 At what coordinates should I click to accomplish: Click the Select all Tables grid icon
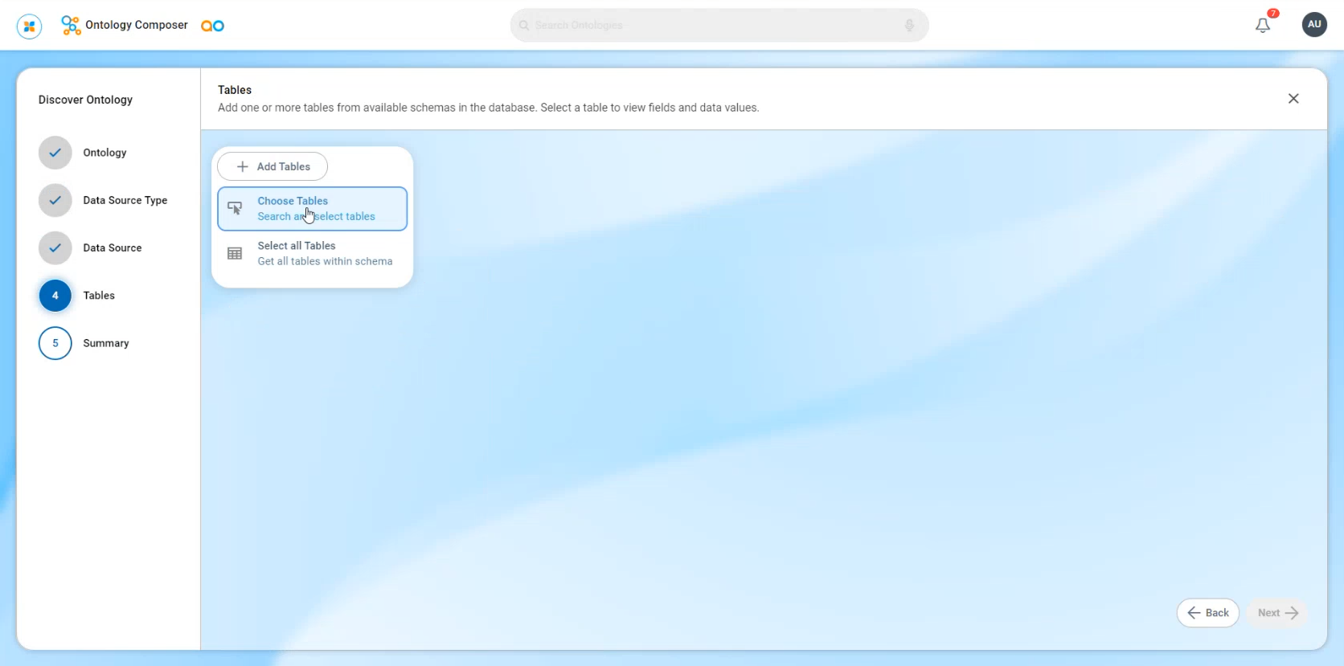[235, 254]
